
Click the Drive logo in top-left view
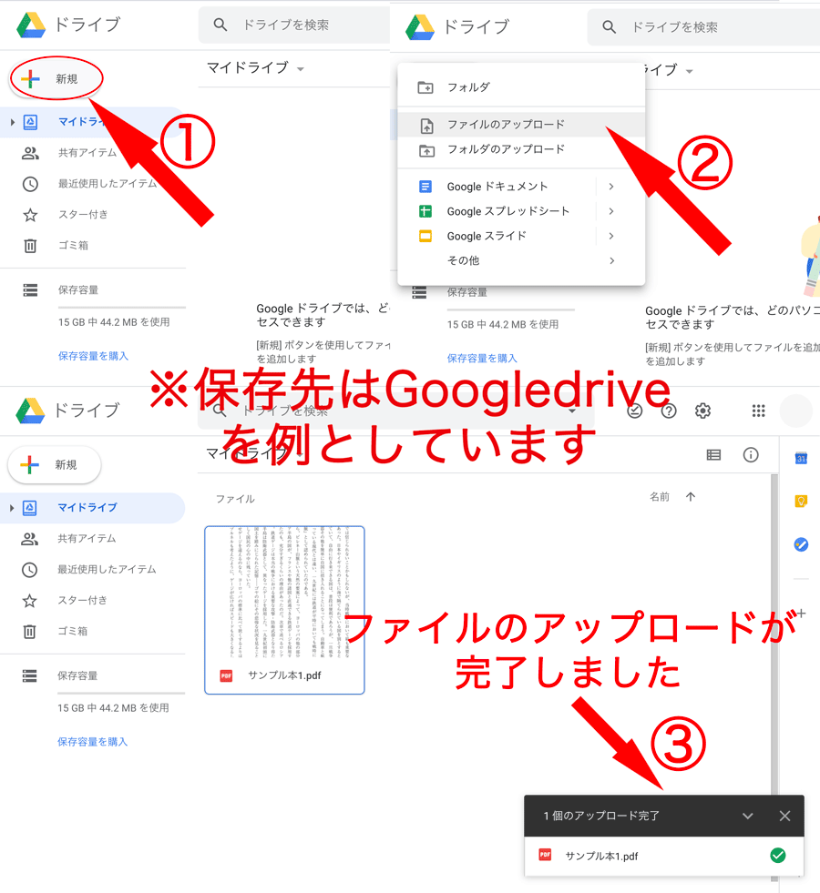pyautogui.click(x=31, y=25)
